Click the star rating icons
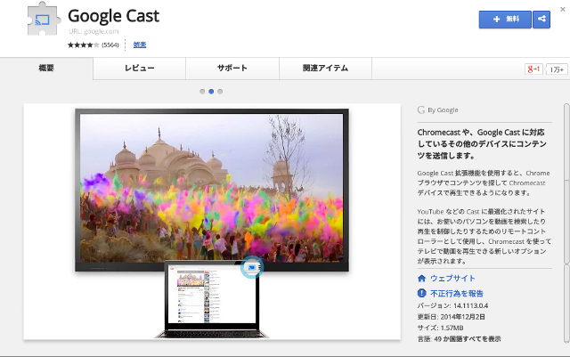This screenshot has width=570, height=357. 84,44
